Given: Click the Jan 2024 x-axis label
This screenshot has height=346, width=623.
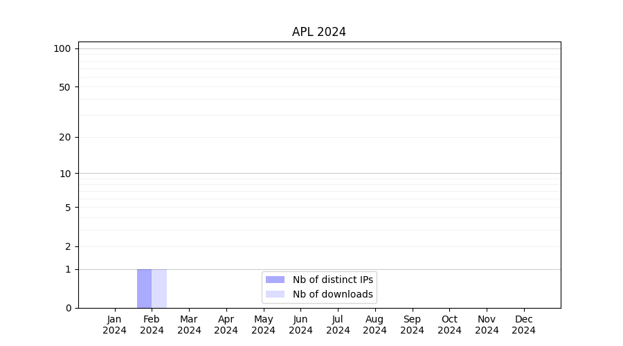Looking at the screenshot, I should [x=114, y=325].
